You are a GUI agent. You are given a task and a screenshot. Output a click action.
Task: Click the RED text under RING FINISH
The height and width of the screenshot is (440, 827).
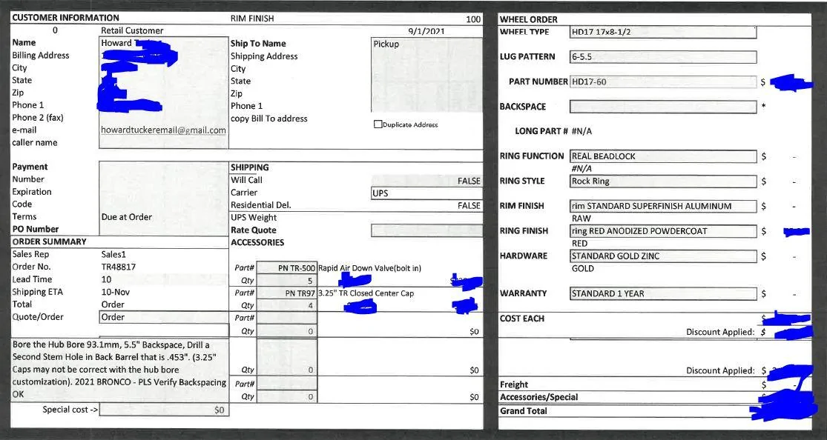pos(579,244)
